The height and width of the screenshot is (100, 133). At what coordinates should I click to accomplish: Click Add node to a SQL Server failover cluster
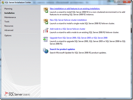[68, 29]
